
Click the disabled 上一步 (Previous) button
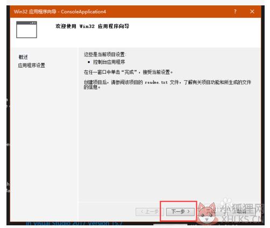[150, 212]
